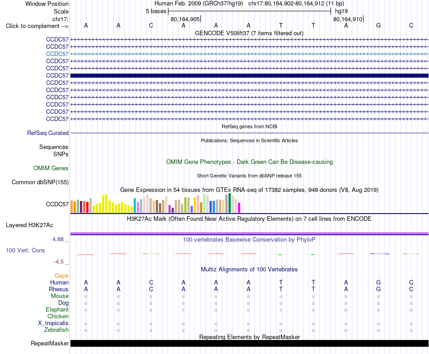
Task: Click the orange 'Gaps' label
Action: pyautogui.click(x=61, y=276)
